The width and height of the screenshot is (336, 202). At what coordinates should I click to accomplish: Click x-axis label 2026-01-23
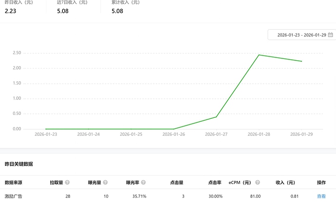pyautogui.click(x=46, y=134)
